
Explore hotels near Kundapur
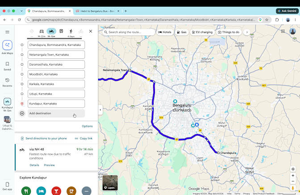(x=41, y=191)
